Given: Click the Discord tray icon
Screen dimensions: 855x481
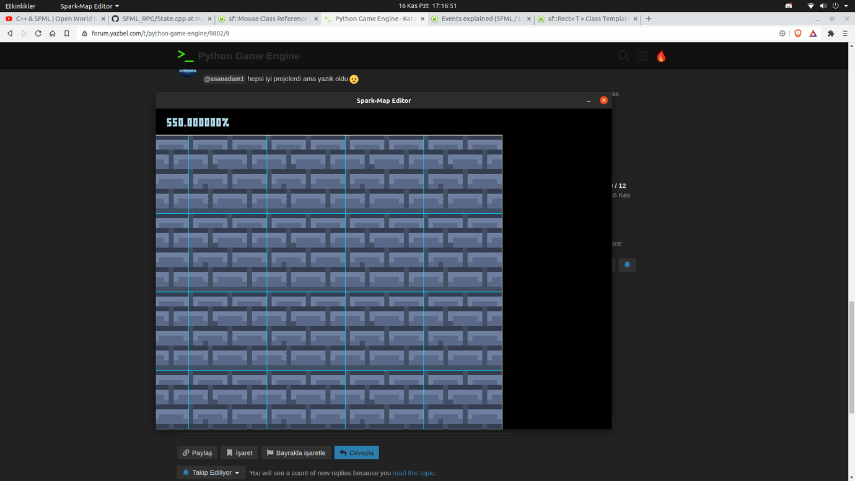Looking at the screenshot, I should pyautogui.click(x=789, y=6).
